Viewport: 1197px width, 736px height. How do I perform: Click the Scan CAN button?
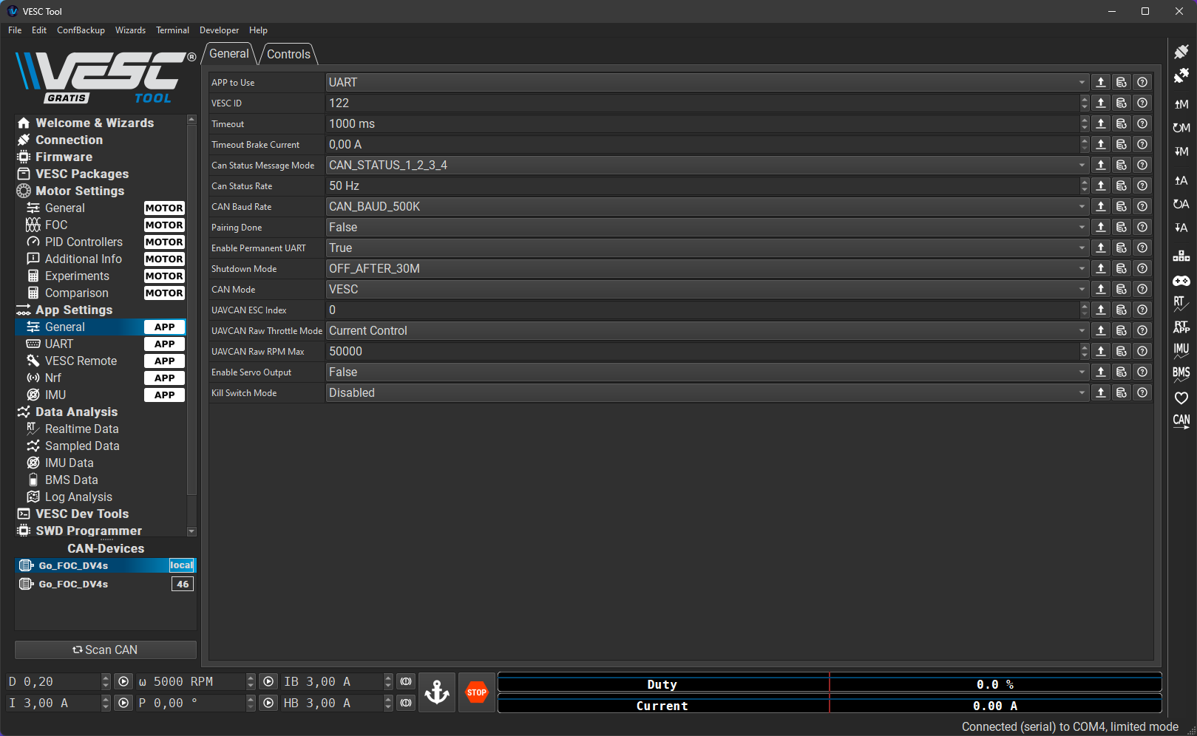[x=106, y=650]
